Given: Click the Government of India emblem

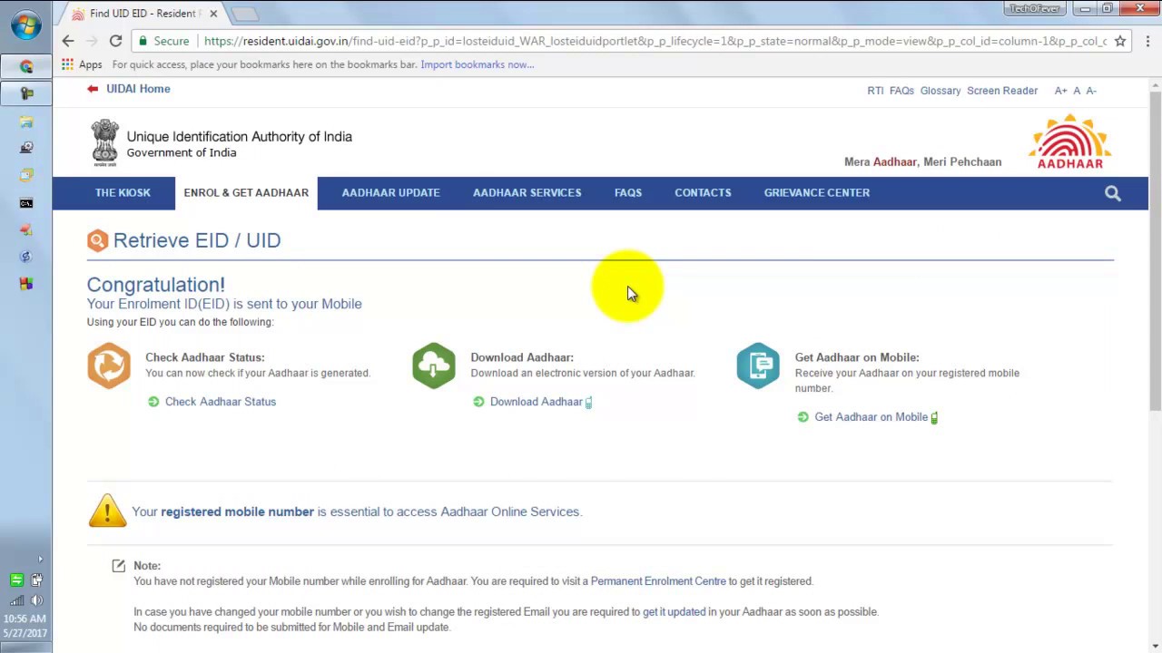Looking at the screenshot, I should click(x=105, y=142).
